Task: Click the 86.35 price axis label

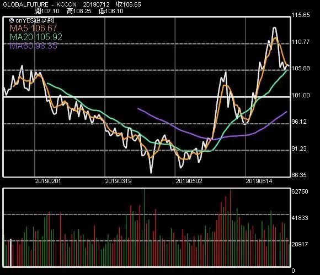Action: [299, 175]
